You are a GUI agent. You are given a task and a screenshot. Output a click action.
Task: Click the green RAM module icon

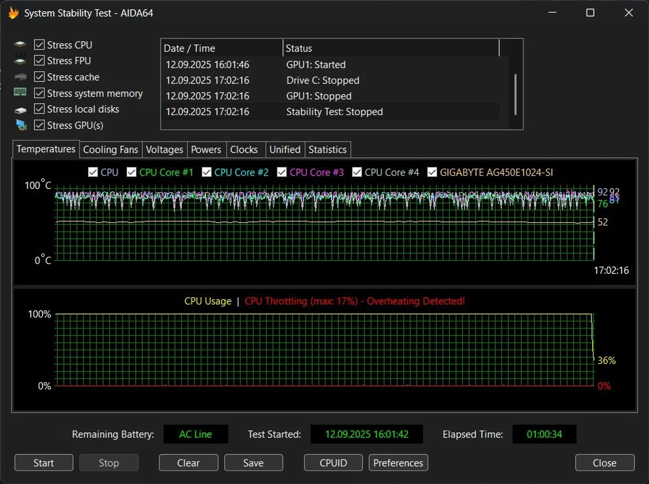point(20,92)
